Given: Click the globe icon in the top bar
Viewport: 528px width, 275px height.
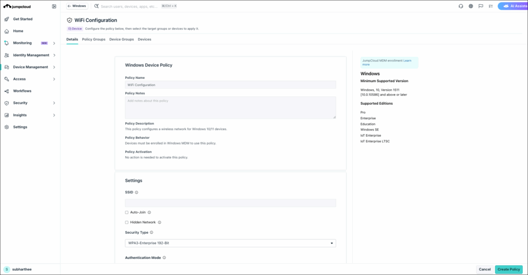Looking at the screenshot, I should coord(471,6).
